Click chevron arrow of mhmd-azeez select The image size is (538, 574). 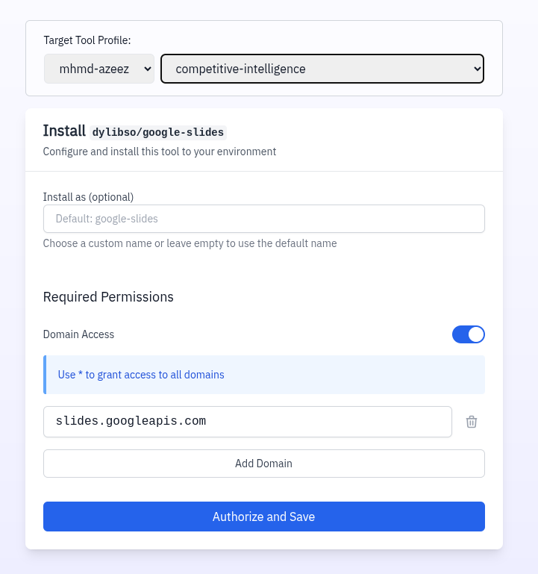click(147, 69)
